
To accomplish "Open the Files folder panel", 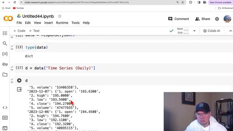I will [x=5, y=75].
